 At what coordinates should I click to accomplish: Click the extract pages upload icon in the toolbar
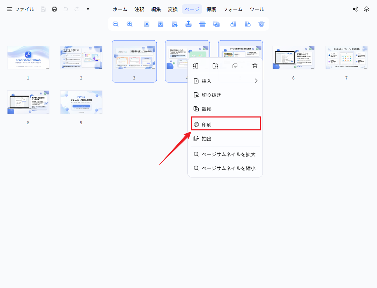point(188,24)
